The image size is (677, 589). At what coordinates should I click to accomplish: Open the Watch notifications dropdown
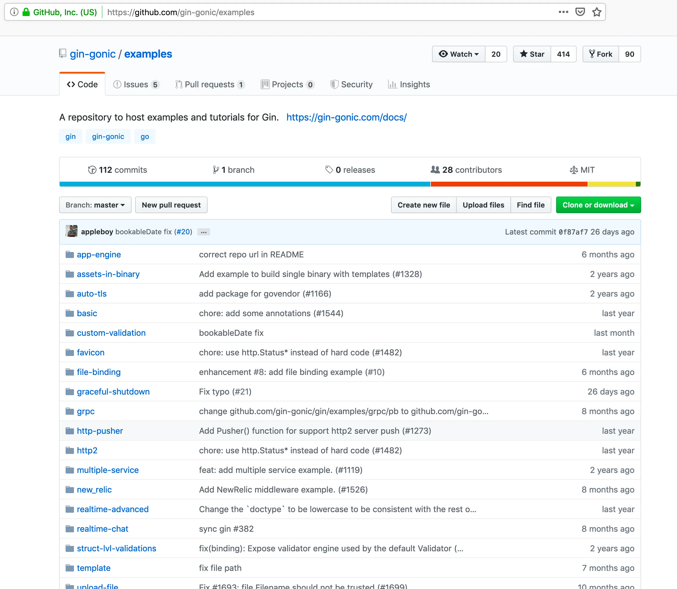(x=459, y=54)
